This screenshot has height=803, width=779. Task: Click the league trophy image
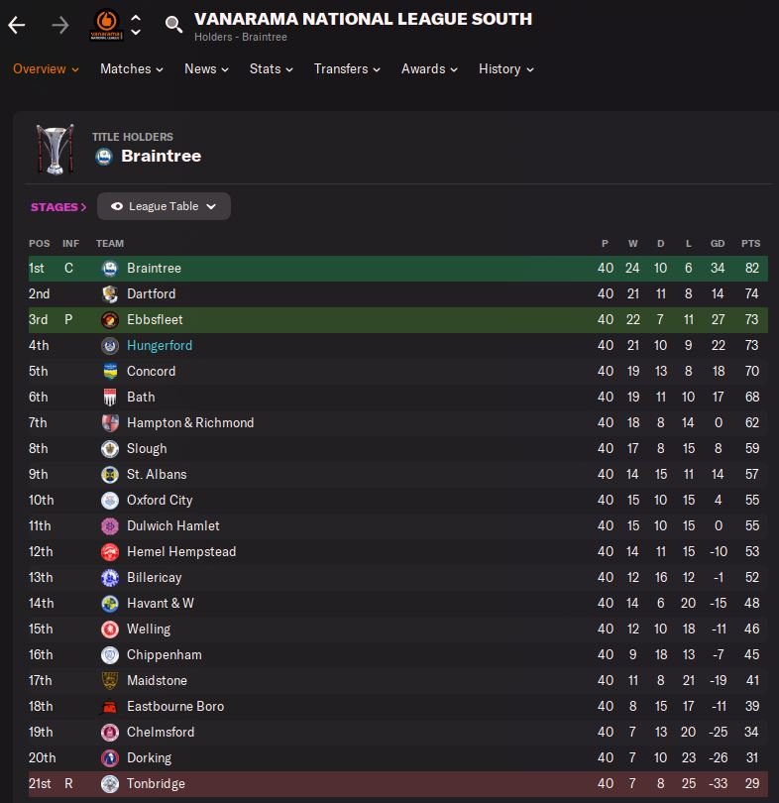pyautogui.click(x=54, y=151)
